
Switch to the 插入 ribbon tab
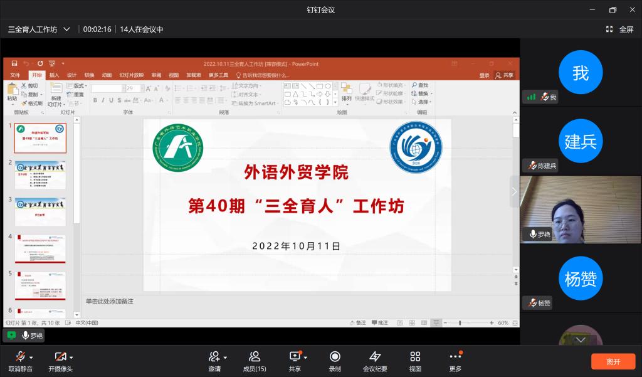[54, 75]
